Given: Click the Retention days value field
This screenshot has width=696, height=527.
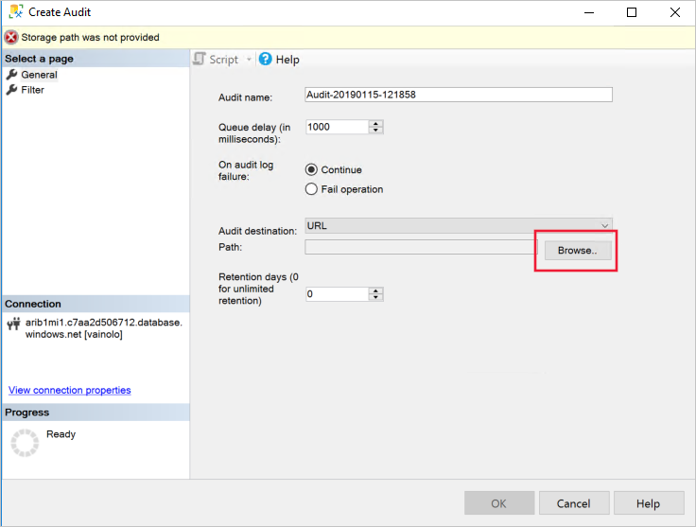Looking at the screenshot, I should click(x=337, y=294).
